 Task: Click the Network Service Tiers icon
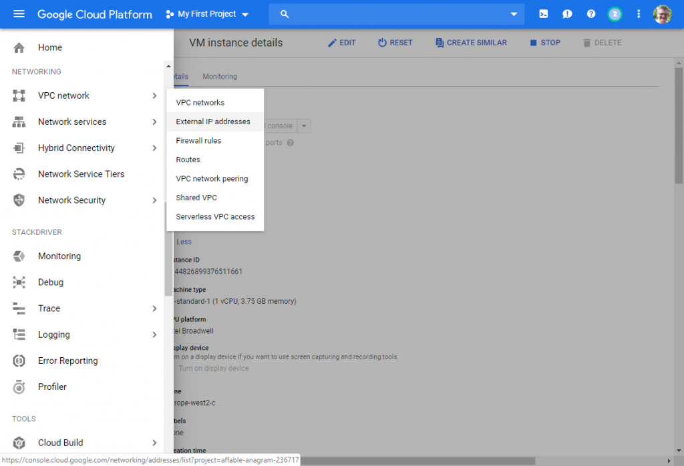(19, 174)
